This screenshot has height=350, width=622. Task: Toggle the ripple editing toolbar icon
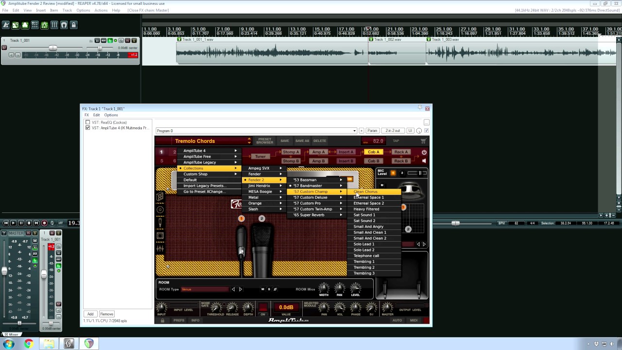[35, 25]
